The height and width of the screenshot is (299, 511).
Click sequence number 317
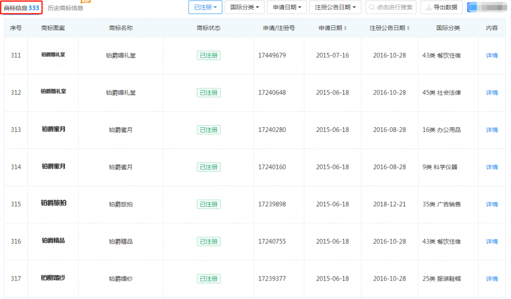click(x=16, y=279)
